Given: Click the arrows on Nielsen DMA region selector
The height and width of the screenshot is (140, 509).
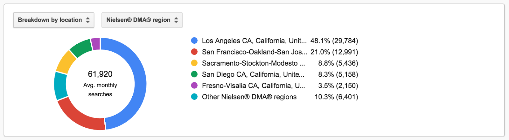Looking at the screenshot, I should click(176, 20).
